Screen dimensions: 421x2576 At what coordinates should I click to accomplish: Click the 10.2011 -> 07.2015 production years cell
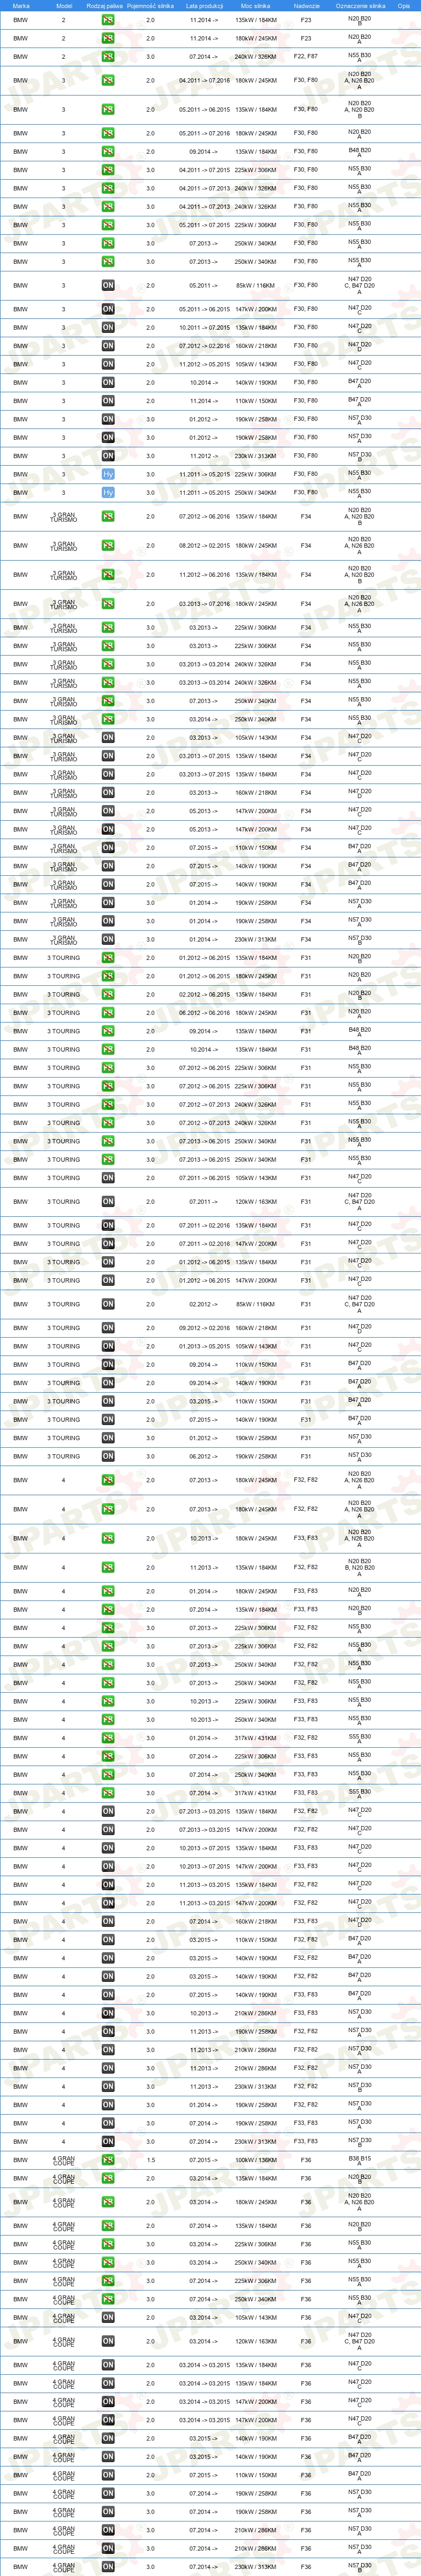204,328
